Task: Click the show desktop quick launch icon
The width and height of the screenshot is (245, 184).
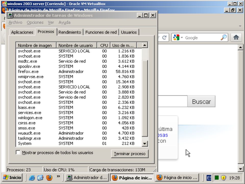Action: pos(40,178)
